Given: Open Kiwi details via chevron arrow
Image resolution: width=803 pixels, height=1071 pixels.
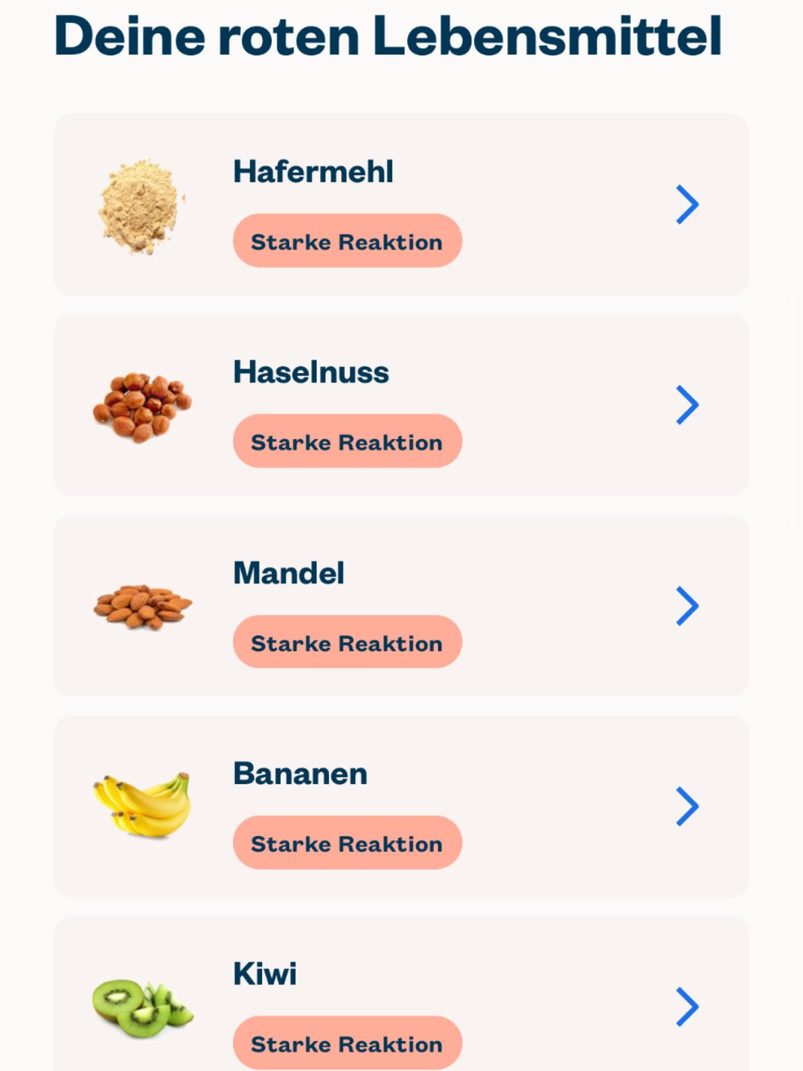Looking at the screenshot, I should (687, 1007).
